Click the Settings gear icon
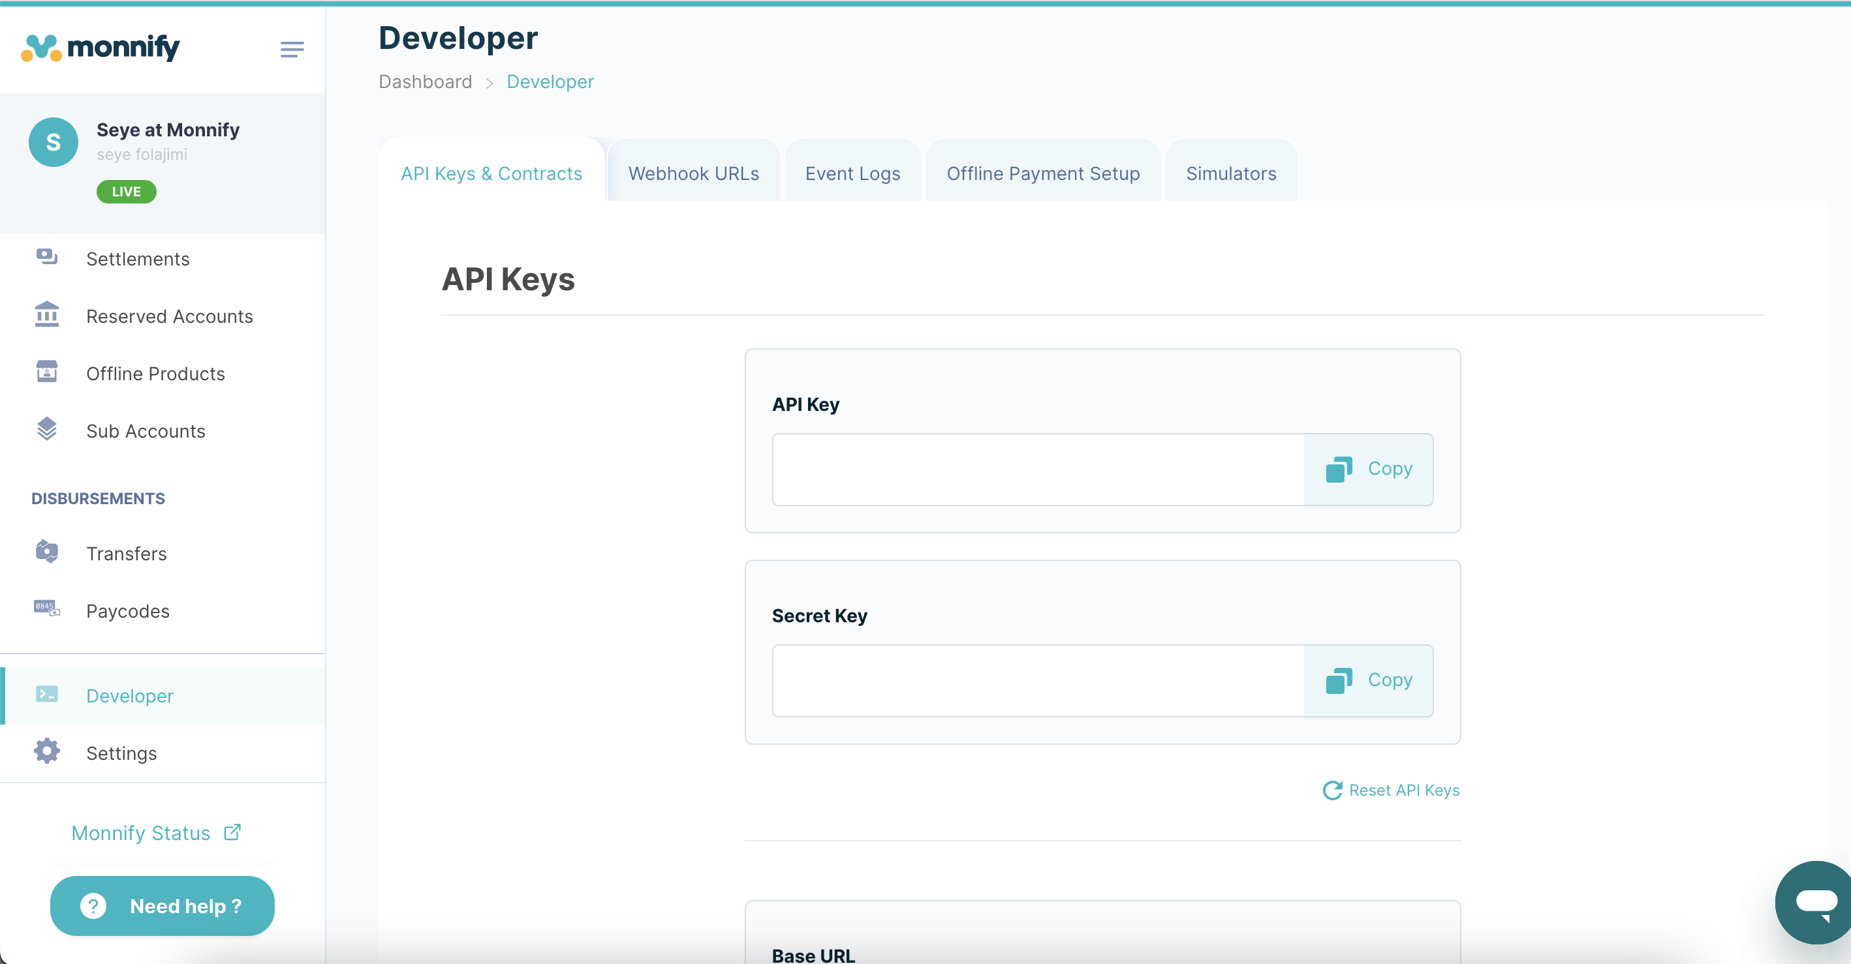The height and width of the screenshot is (964, 1851). pos(47,751)
